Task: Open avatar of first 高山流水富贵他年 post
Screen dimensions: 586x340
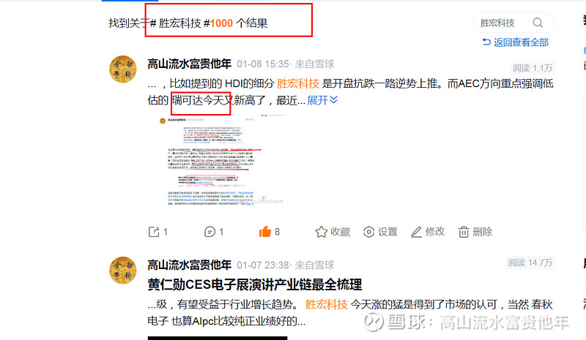Action: [x=123, y=69]
